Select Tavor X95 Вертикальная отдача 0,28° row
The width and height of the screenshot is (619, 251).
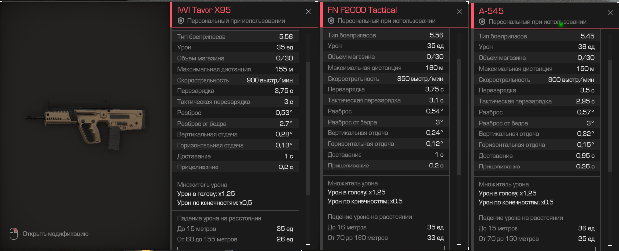pos(235,134)
